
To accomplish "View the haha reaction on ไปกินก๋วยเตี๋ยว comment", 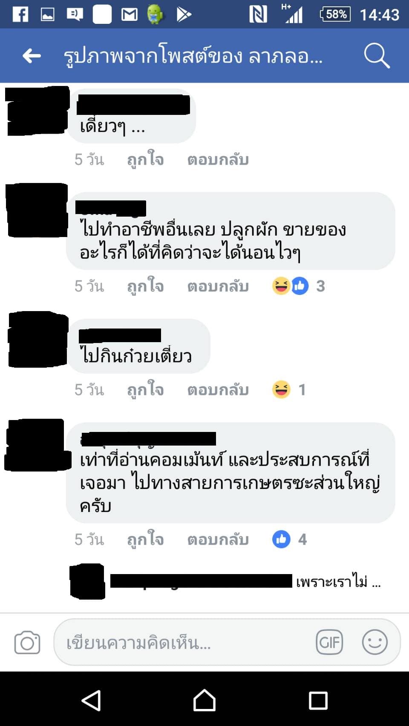I will (x=289, y=389).
